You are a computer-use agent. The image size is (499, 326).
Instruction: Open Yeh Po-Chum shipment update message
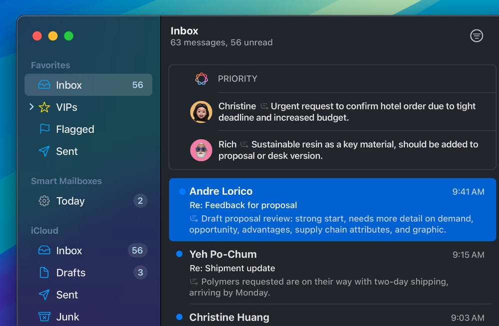point(332,273)
